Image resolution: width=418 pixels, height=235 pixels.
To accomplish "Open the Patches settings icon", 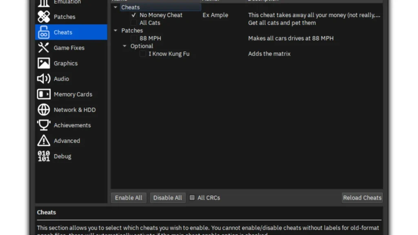I will tap(44, 16).
